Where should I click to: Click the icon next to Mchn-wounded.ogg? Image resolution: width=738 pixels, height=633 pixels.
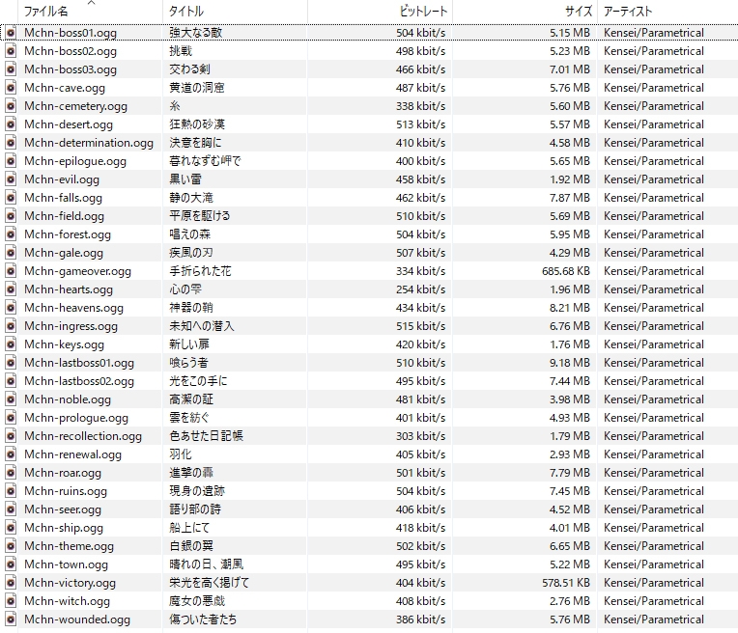tap(11, 619)
